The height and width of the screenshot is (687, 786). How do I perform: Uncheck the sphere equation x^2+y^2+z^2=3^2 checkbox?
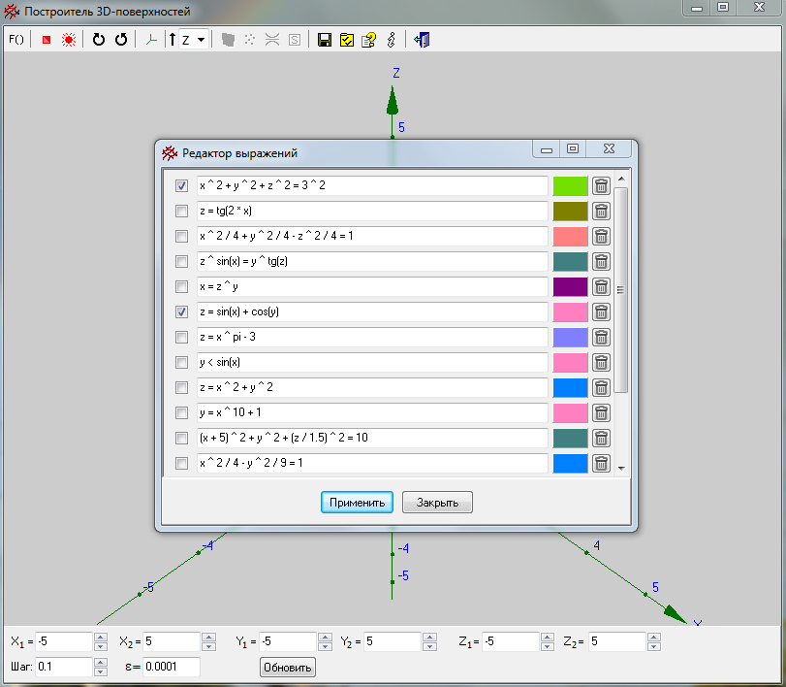181,185
